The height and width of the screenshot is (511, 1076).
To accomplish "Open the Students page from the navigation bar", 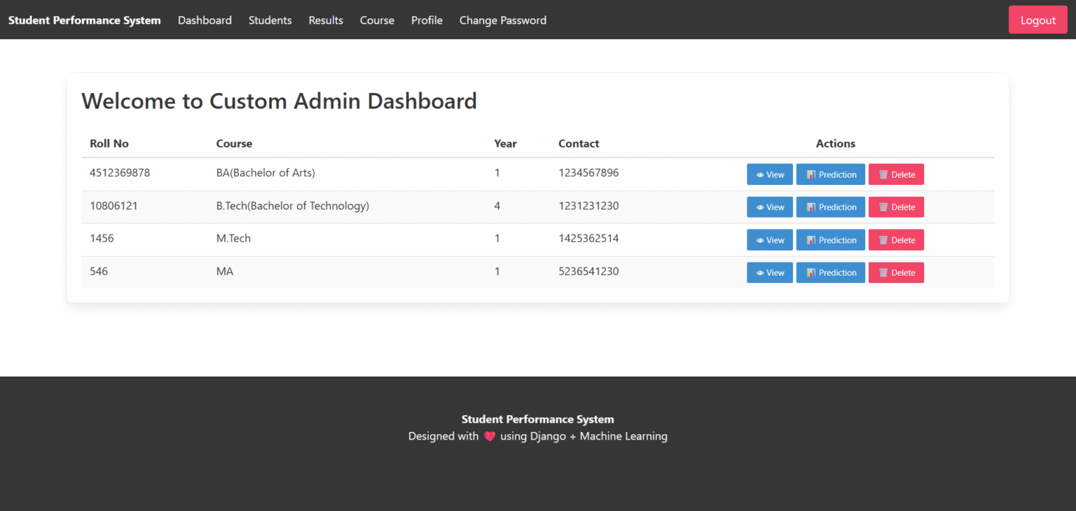I will [270, 20].
